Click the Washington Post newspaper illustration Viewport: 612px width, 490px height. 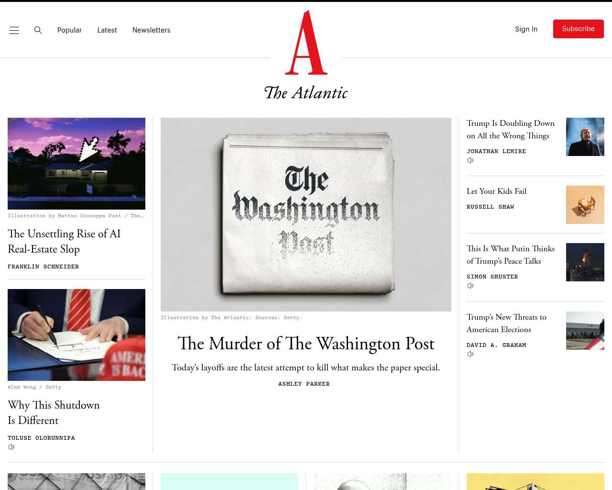pos(306,214)
